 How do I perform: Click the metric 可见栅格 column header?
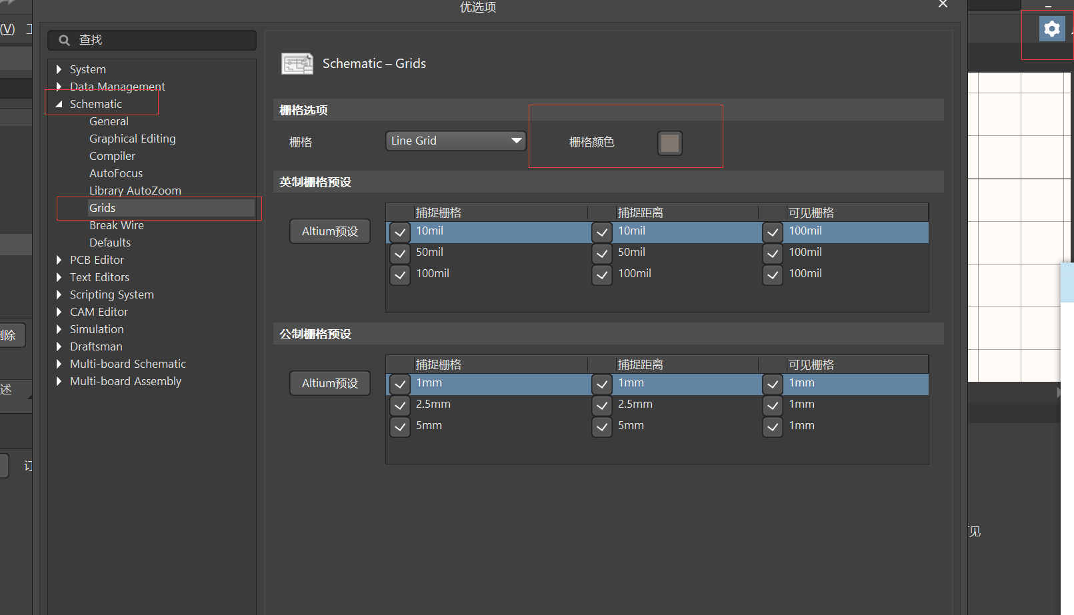(x=811, y=364)
